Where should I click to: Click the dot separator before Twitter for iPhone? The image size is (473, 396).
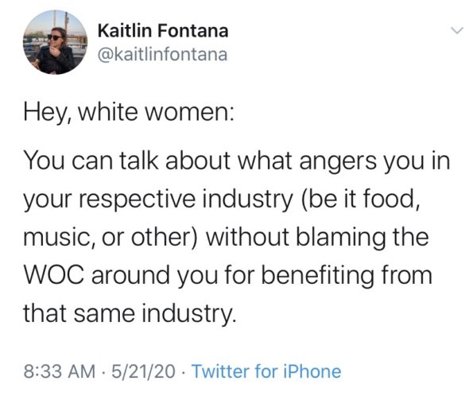[184, 371]
